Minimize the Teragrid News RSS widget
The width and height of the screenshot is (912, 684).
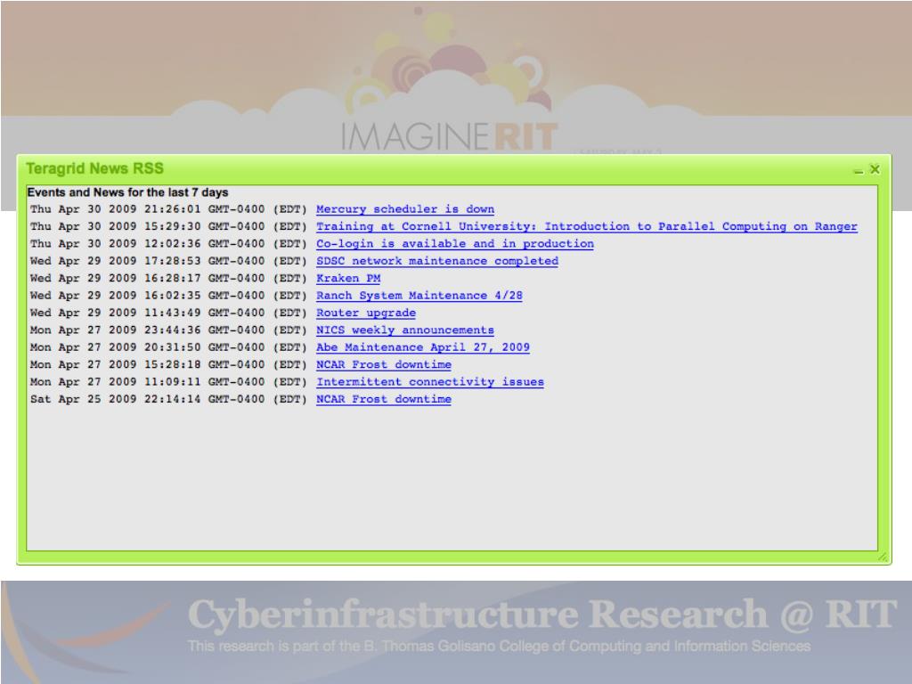(858, 170)
